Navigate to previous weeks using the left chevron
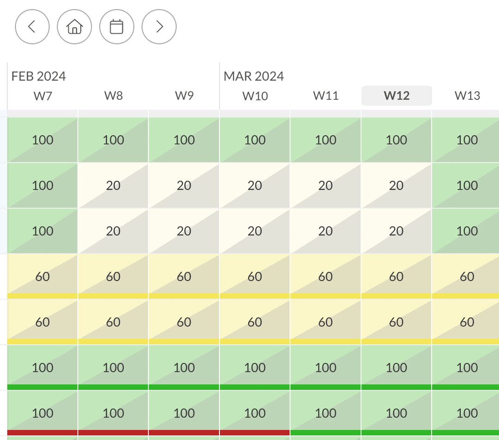 coord(32,27)
